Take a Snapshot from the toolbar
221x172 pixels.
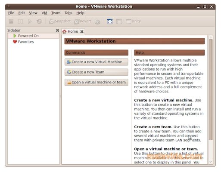tap(60, 21)
